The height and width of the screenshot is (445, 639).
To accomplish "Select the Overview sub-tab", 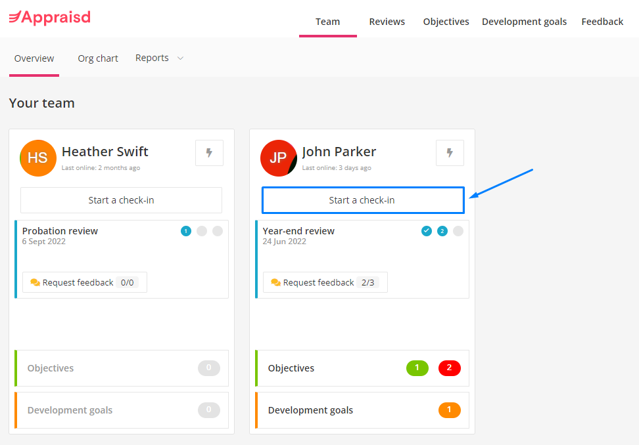I will pos(34,58).
